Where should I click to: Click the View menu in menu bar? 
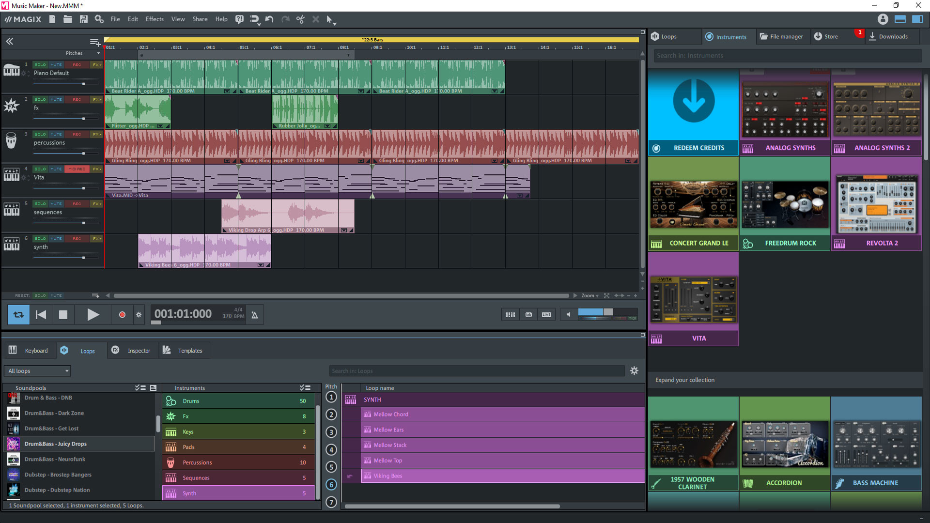tap(178, 19)
